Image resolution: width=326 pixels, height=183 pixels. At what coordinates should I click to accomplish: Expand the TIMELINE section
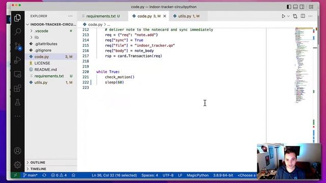tap(51, 169)
